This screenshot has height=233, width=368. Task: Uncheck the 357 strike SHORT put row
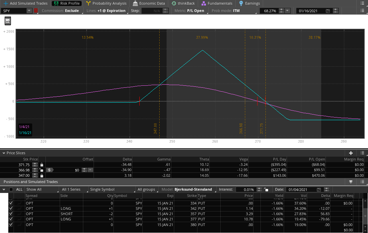[11, 214]
